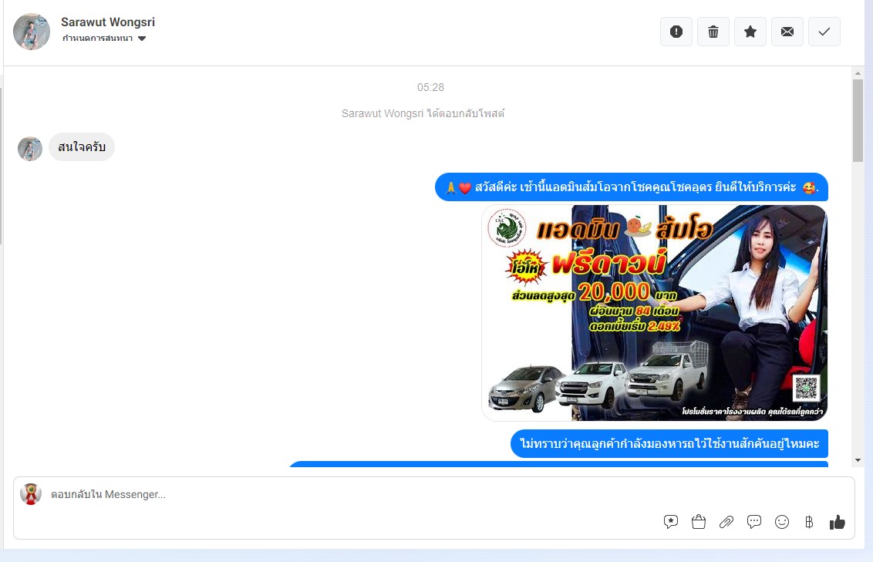873x562 pixels.
Task: Open the speech bubble with dots icon
Action: pyautogui.click(x=754, y=522)
